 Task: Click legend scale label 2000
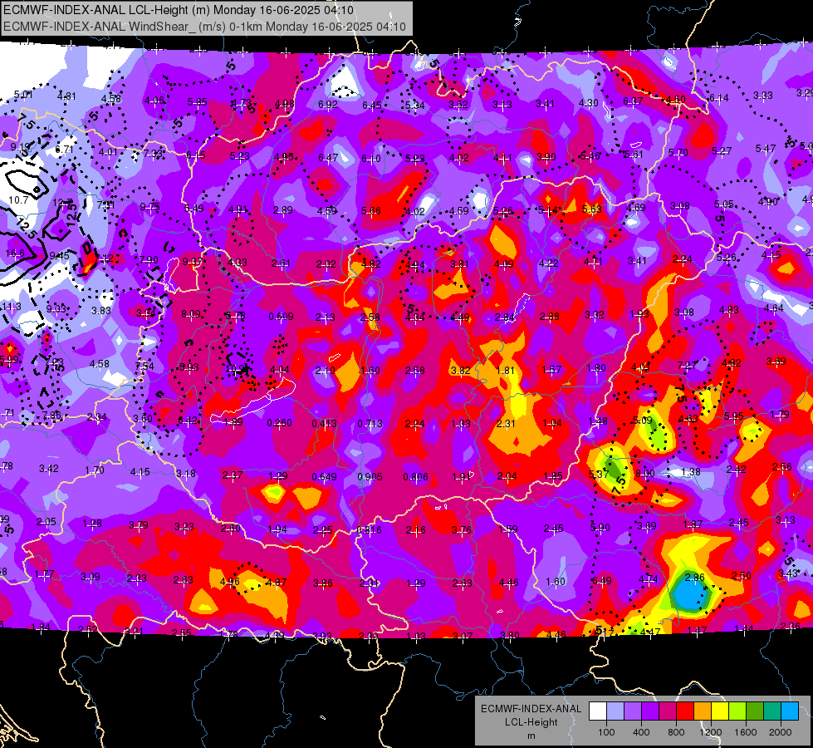781,732
